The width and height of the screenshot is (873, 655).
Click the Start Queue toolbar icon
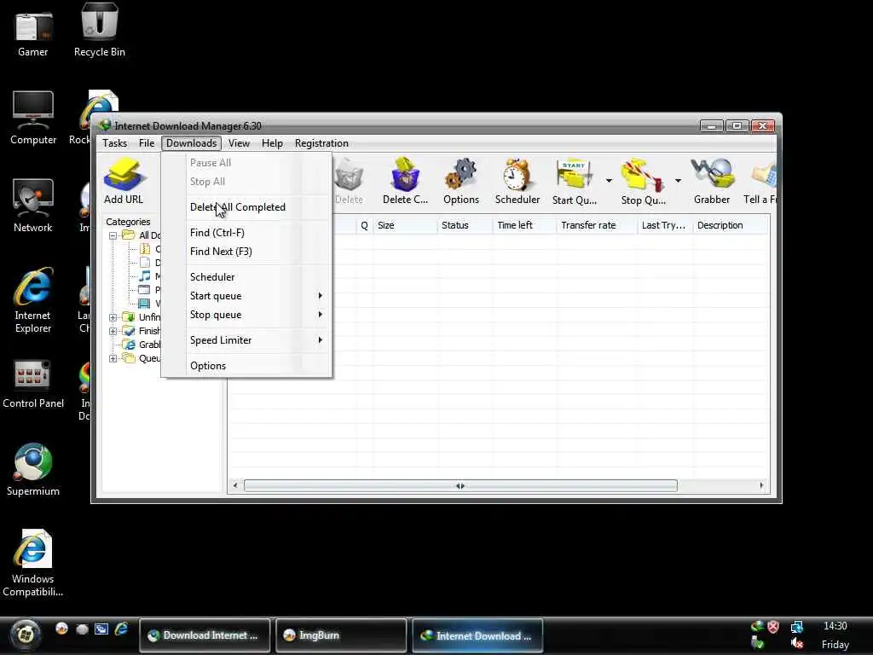[x=574, y=181]
